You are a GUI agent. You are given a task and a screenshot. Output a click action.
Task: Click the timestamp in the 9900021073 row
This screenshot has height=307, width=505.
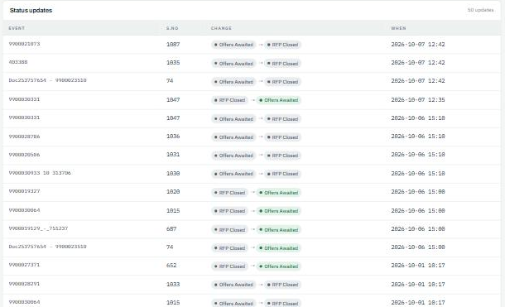pos(418,45)
